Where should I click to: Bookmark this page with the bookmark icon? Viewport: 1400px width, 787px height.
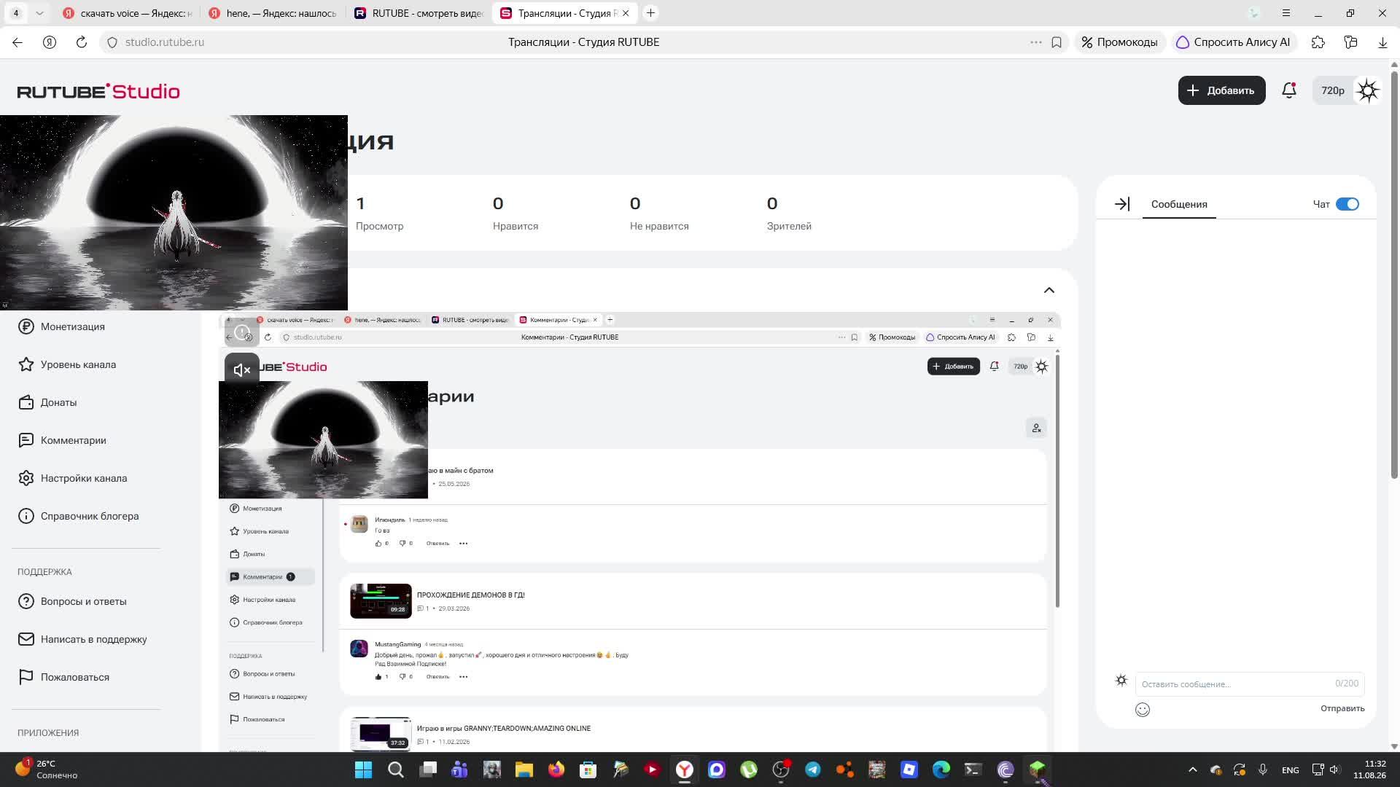tap(1057, 42)
